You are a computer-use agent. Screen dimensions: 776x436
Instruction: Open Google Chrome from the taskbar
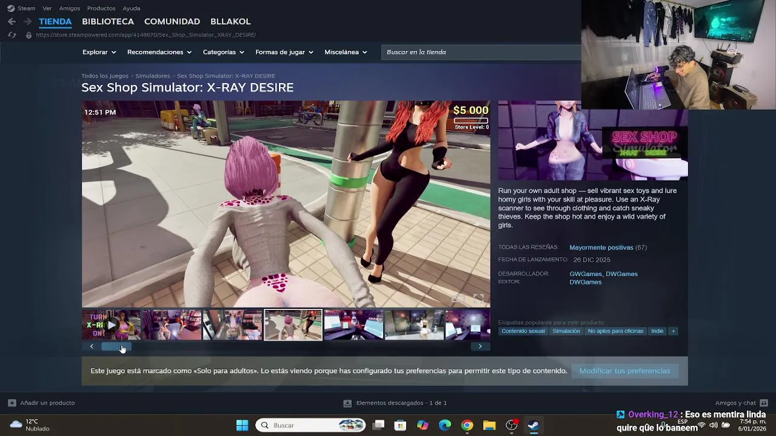coord(467,425)
